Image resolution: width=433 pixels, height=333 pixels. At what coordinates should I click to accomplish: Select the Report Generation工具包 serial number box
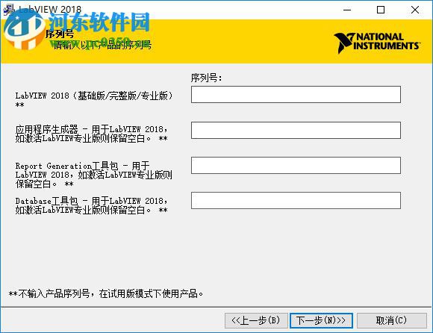(x=296, y=166)
